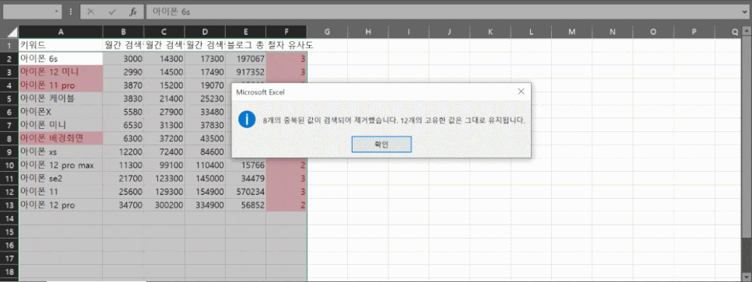Select the cell with value 917352
Screen dimensions: 752x282
coord(245,71)
